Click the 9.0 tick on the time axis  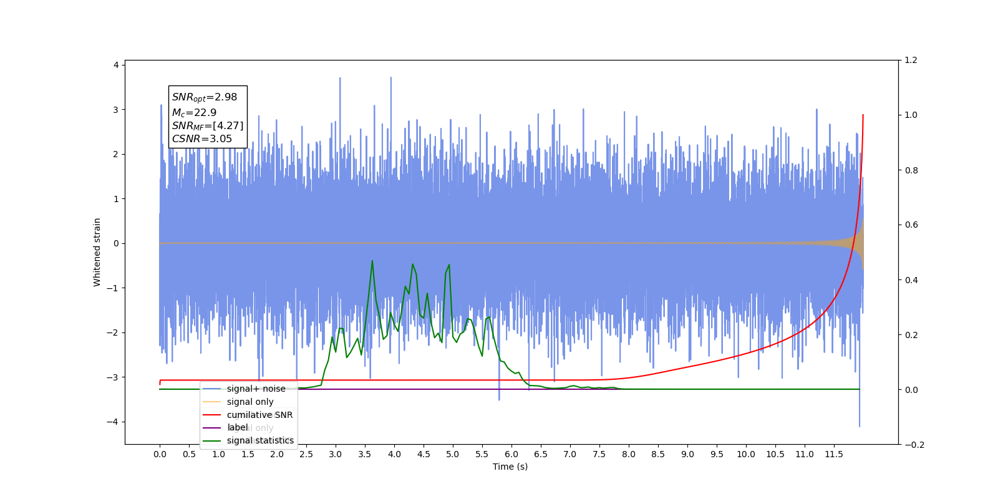(x=687, y=454)
